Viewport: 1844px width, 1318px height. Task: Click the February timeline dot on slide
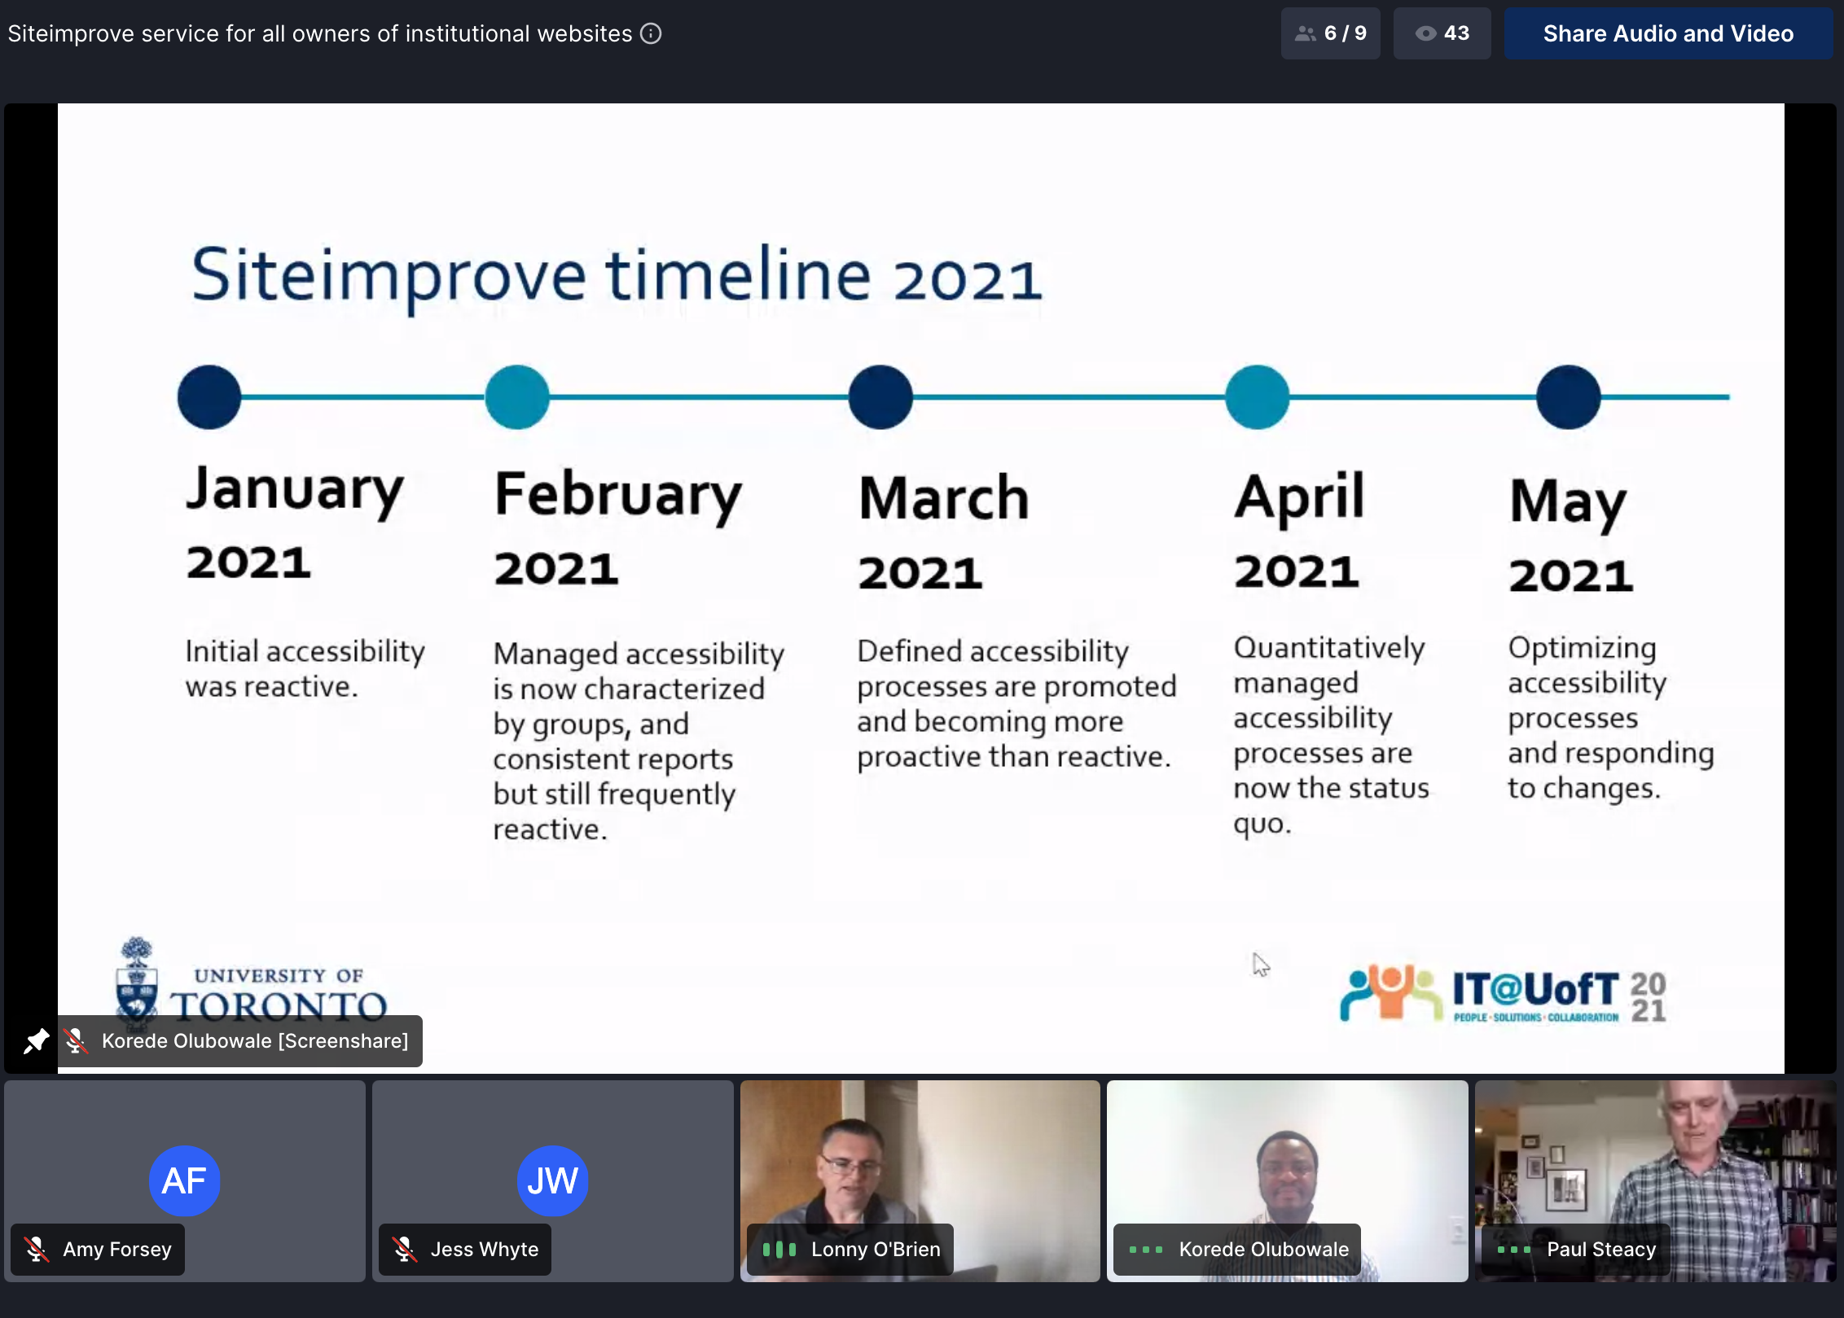(x=517, y=397)
